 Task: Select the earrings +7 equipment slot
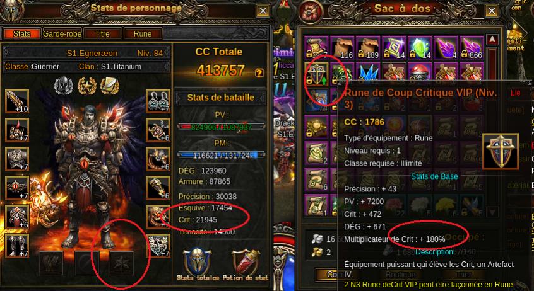(x=158, y=101)
